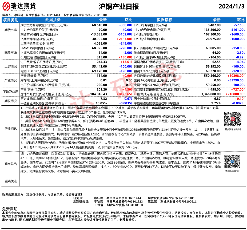Select the 重点关注 section label
This screenshot has height=230, width=247.
pyautogui.click(x=11, y=181)
